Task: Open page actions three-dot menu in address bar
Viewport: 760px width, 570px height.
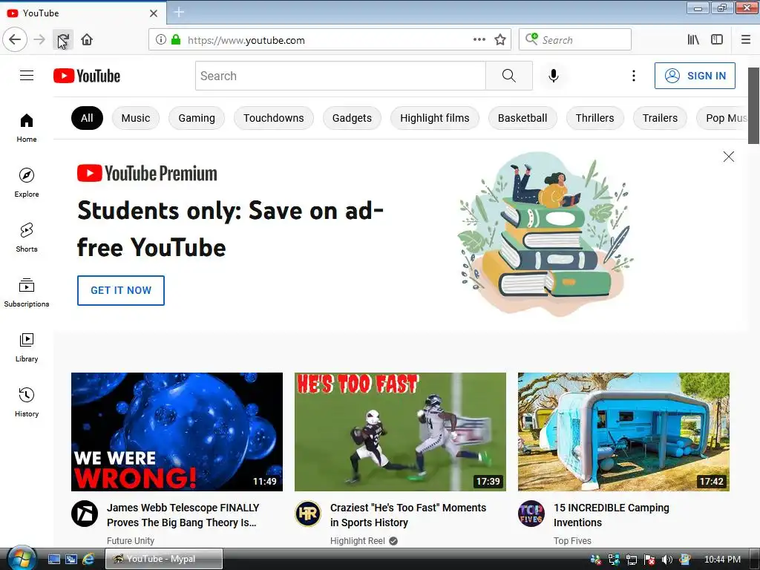Action: click(x=479, y=40)
